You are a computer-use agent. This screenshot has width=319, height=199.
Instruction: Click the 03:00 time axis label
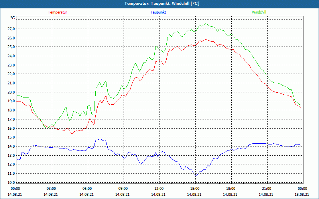[x=51, y=189]
